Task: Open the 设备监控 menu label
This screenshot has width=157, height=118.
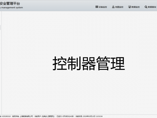Action: tap(103, 7)
